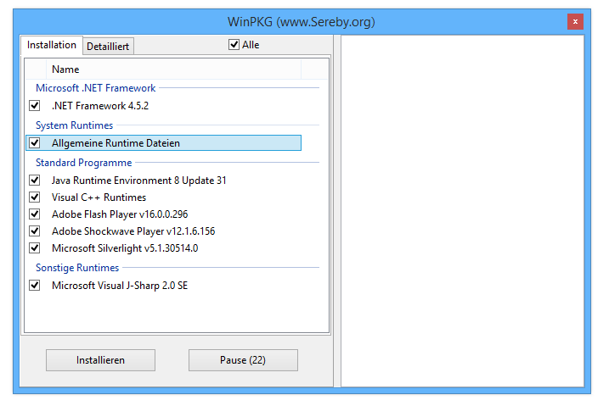Uncheck Microsoft Silverlight checkbox

pos(35,247)
